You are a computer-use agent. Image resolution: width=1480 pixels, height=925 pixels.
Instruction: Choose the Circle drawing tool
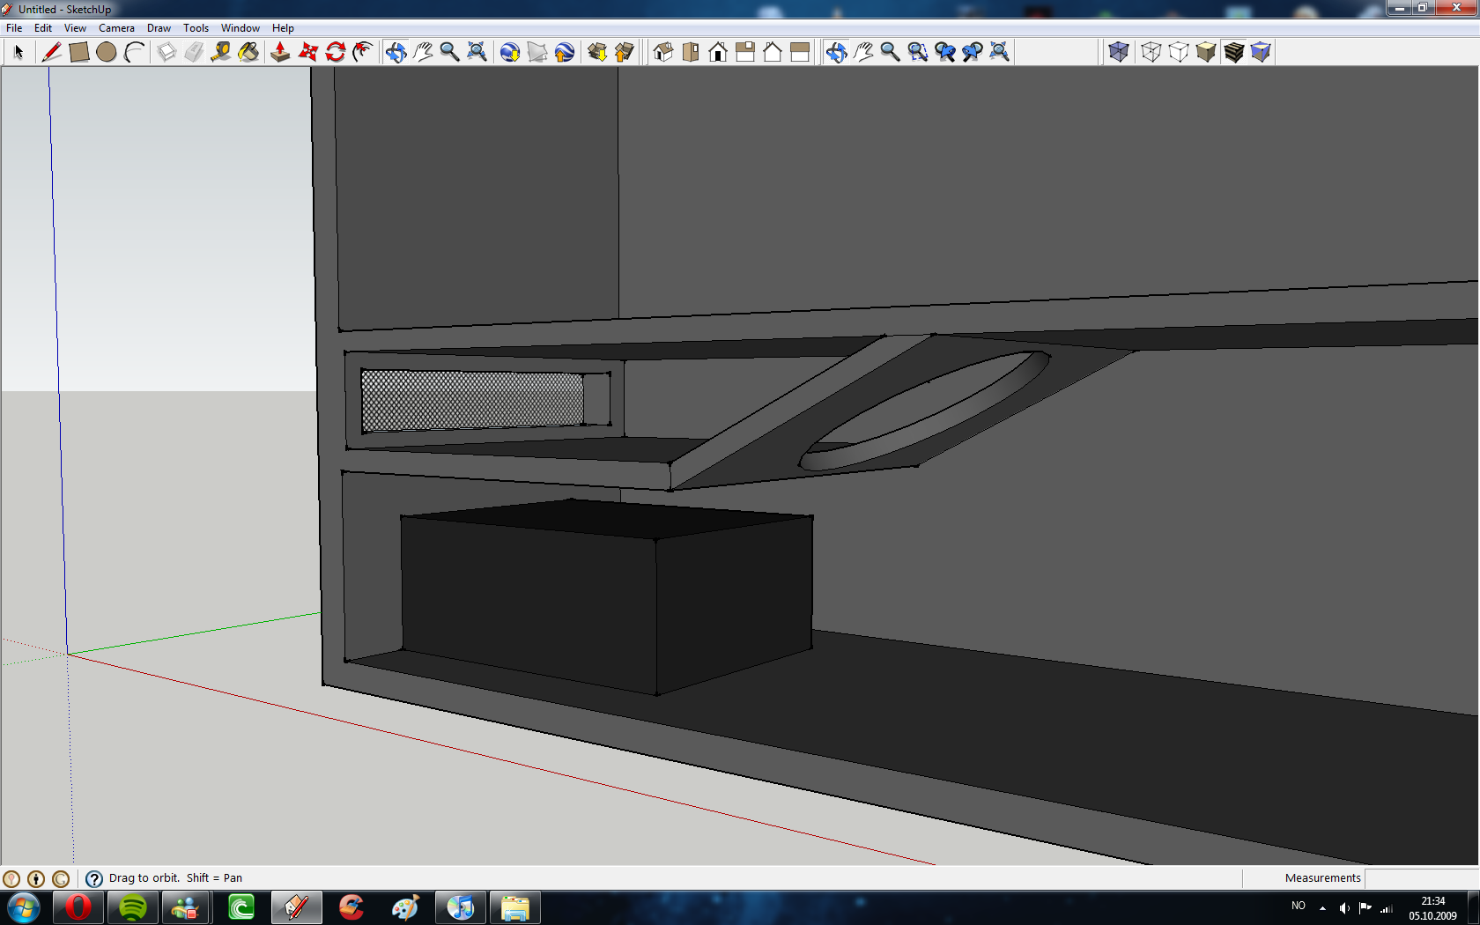(x=107, y=52)
